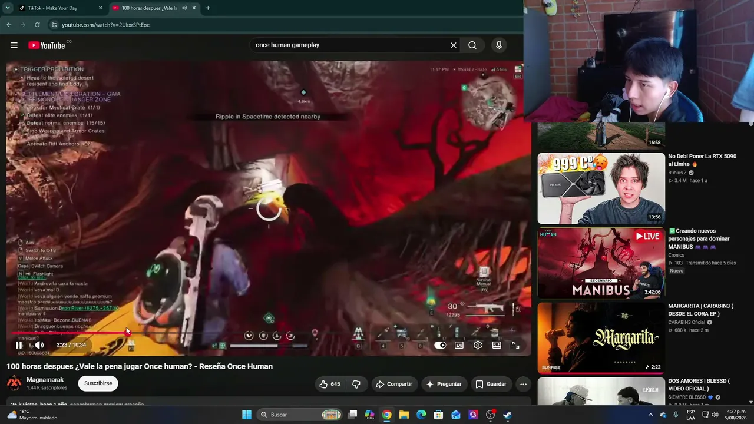
Task: View site information icon in address bar
Action: point(54,25)
